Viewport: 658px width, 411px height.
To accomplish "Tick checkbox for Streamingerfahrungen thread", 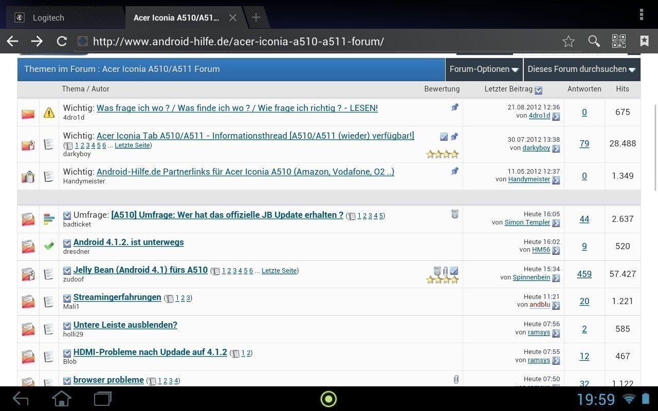I will [x=67, y=298].
